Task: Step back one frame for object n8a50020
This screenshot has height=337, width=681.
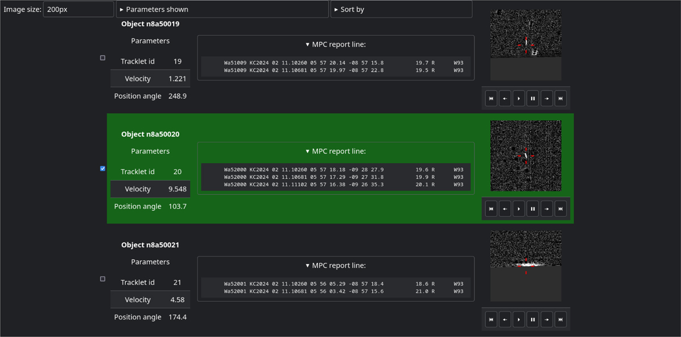Action: (505, 208)
